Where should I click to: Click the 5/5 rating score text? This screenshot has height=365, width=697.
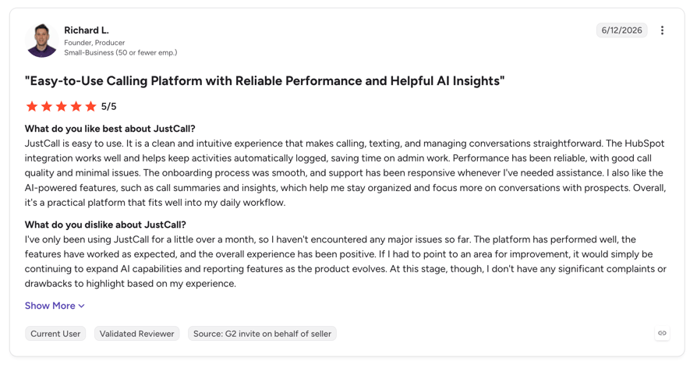(x=109, y=106)
